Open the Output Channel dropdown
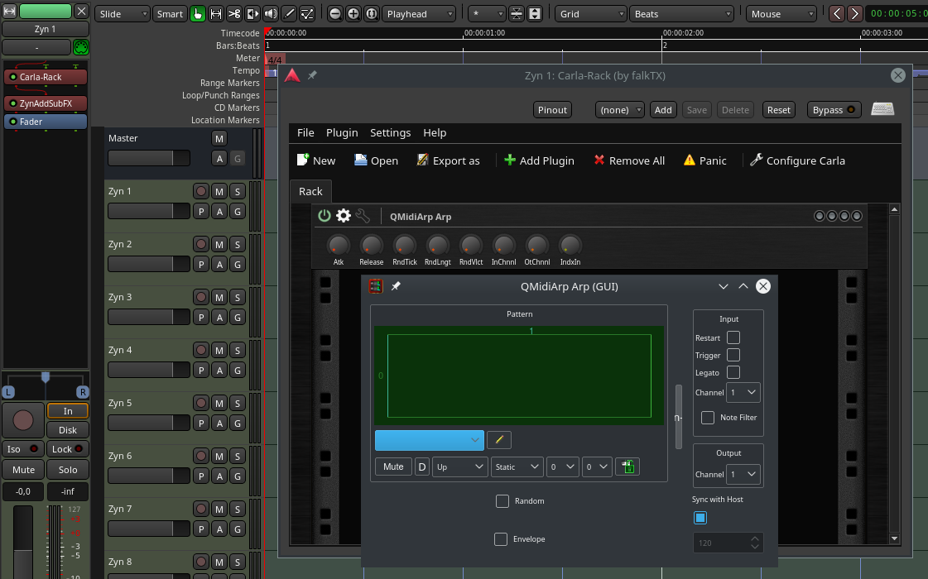 tap(743, 474)
